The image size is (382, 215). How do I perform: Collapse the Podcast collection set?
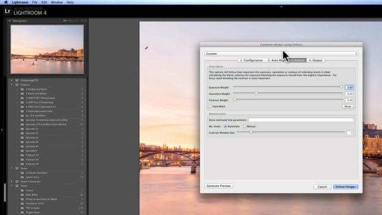coord(11,85)
